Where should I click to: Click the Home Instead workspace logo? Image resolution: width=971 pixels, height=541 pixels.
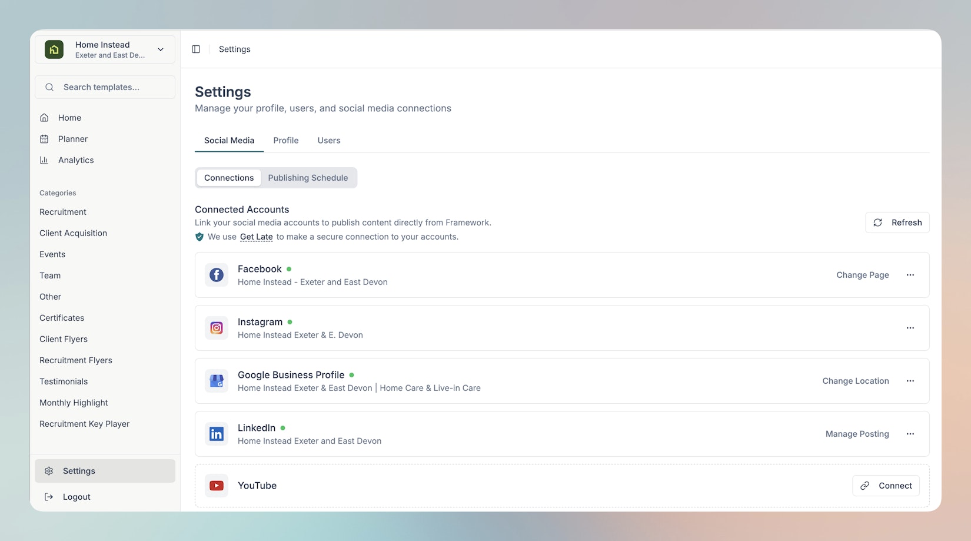coord(54,49)
